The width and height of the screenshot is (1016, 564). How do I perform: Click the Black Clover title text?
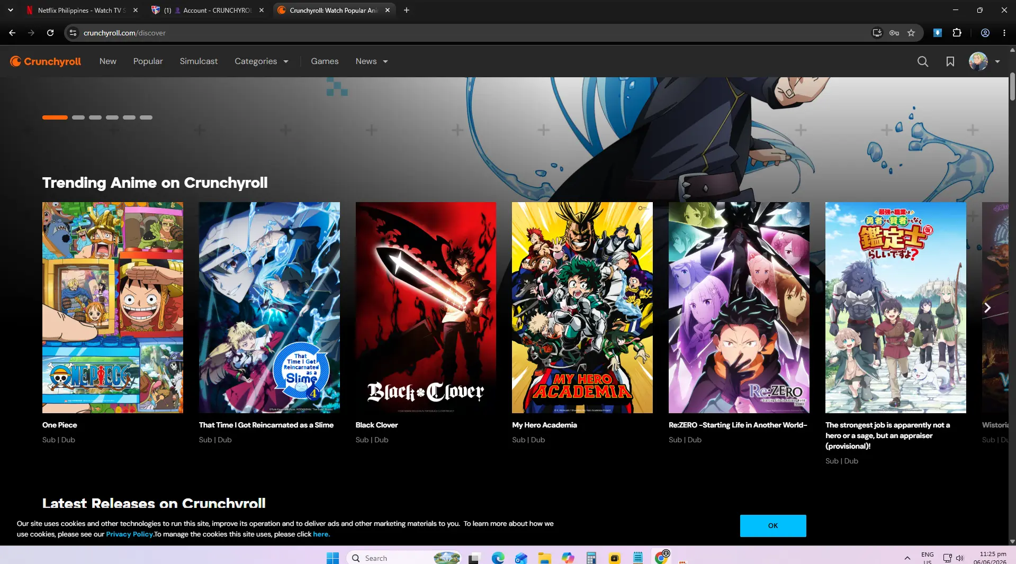376,425
